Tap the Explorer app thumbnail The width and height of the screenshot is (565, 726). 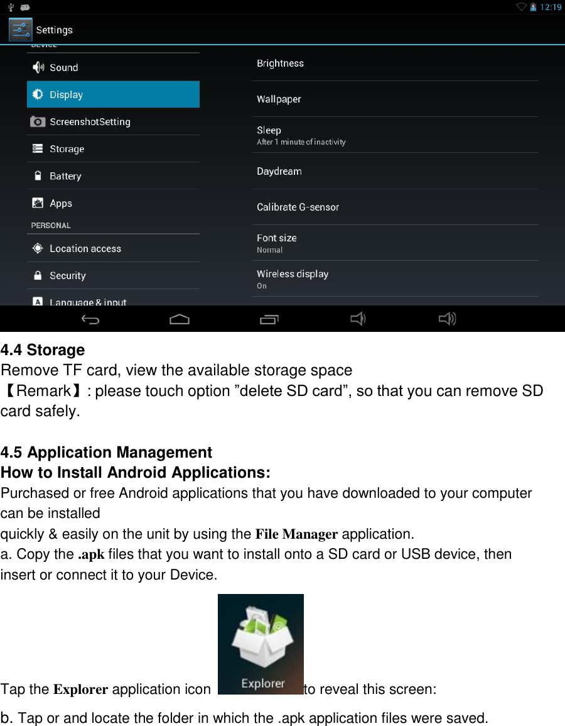pyautogui.click(x=261, y=644)
